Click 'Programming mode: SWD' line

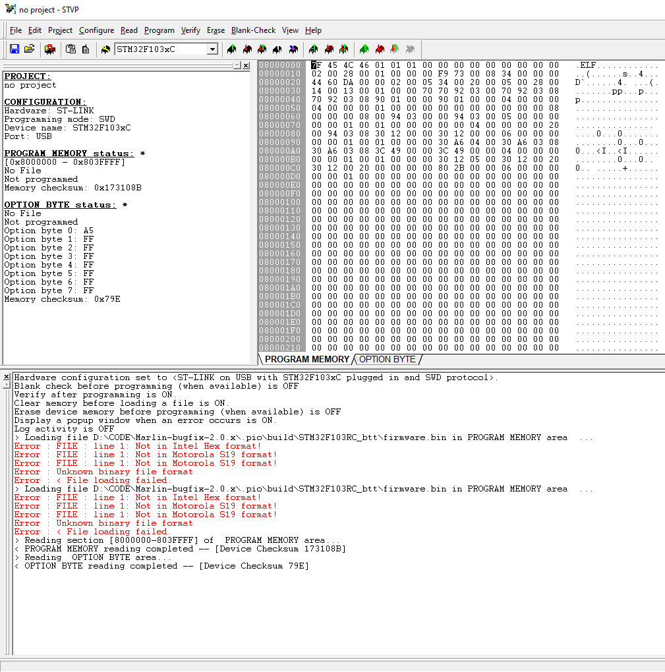(59, 119)
